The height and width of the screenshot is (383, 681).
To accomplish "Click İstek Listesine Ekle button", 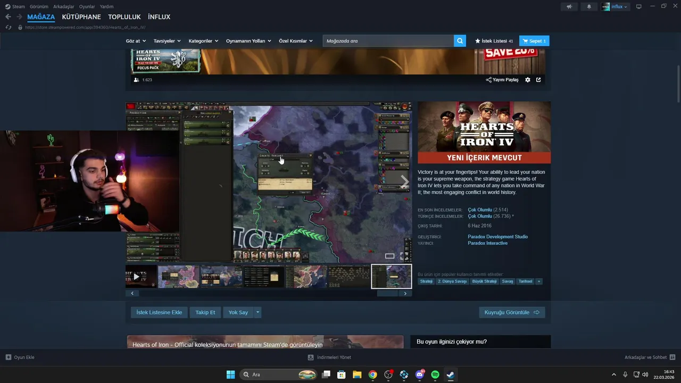I will click(x=159, y=312).
